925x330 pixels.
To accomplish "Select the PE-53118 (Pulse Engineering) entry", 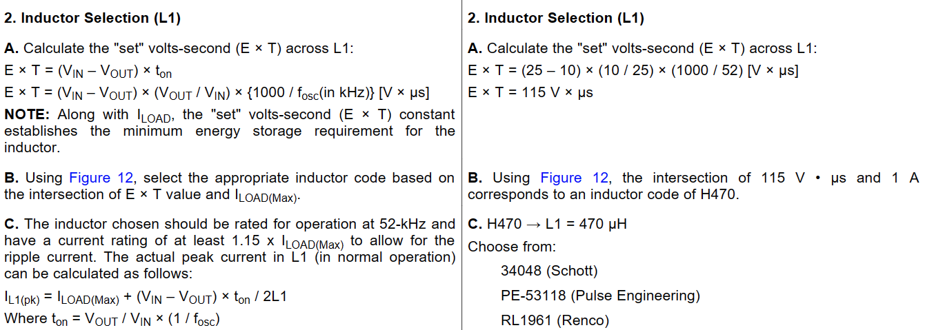I will 600,296.
